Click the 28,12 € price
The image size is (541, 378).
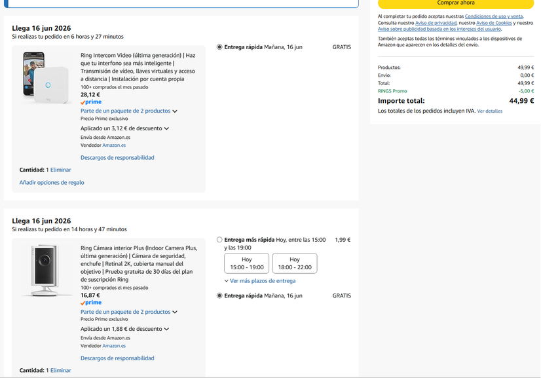(x=90, y=94)
